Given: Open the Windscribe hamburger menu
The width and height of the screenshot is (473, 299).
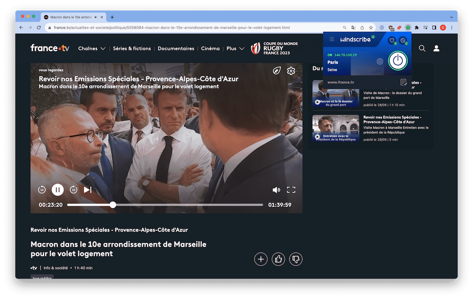Looking at the screenshot, I should (x=332, y=39).
